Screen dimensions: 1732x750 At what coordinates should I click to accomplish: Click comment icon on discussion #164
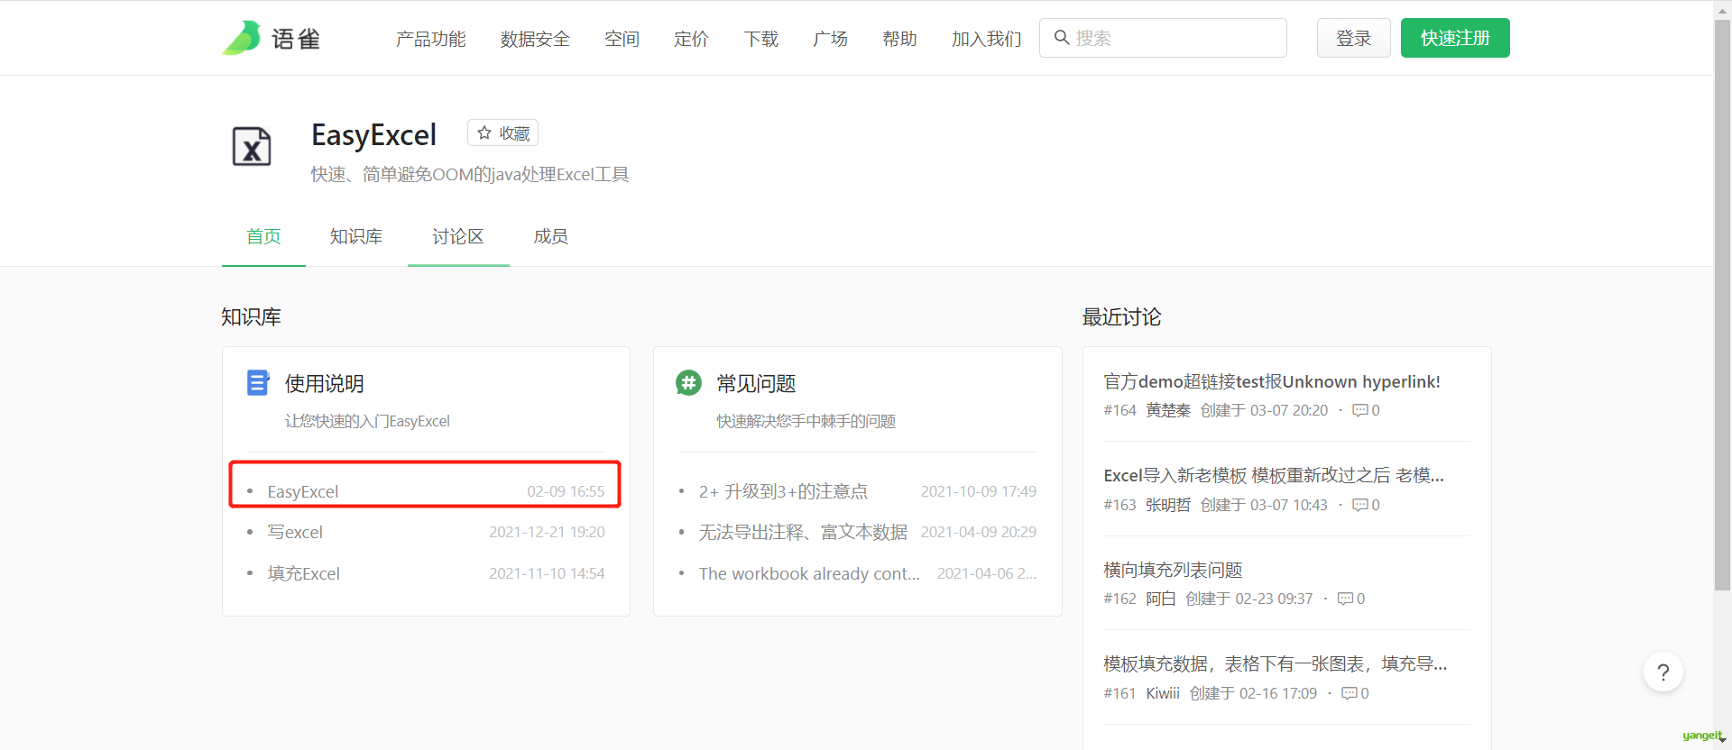[1359, 410]
